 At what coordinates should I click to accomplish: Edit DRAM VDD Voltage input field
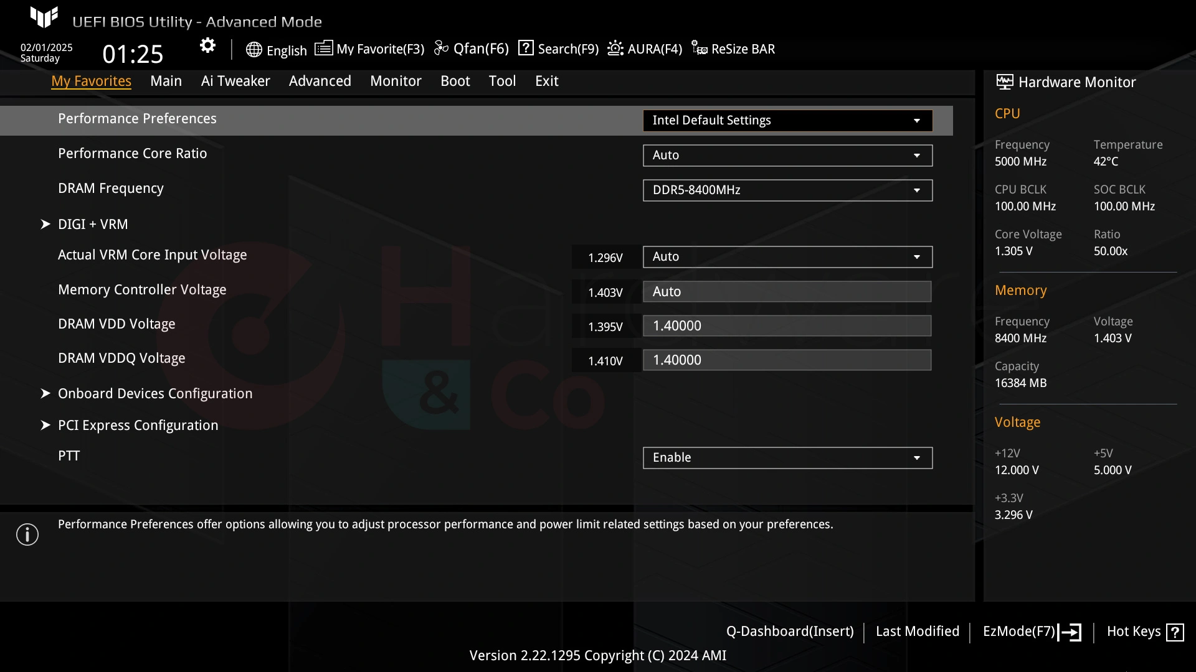tap(787, 326)
